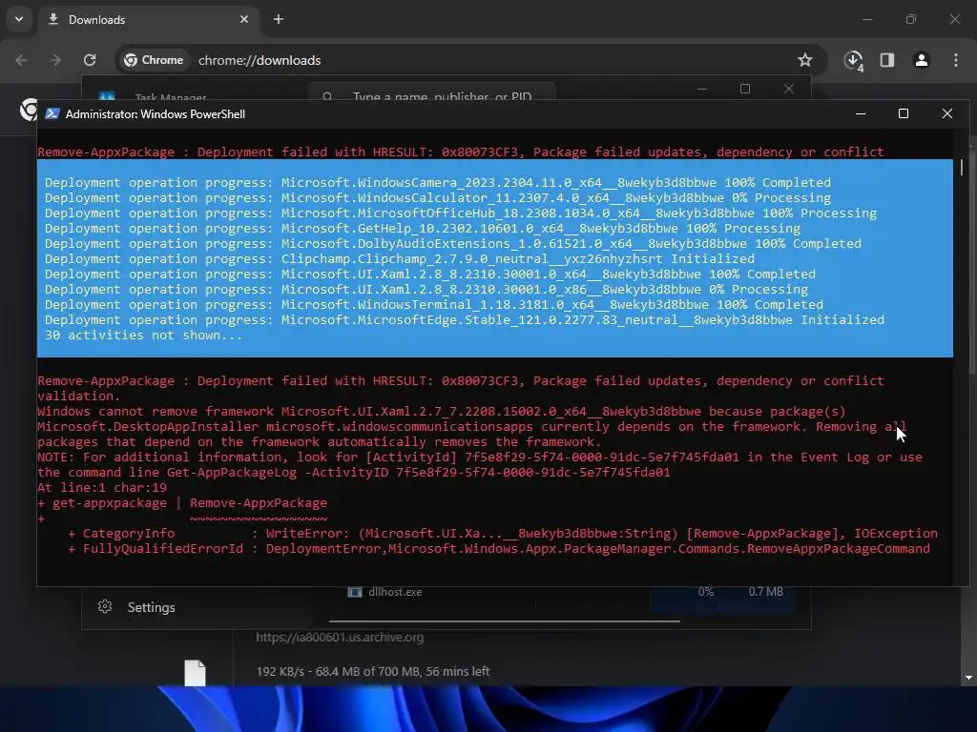The width and height of the screenshot is (977, 732).
Task: Maximize the Task Manager window
Action: tap(745, 89)
